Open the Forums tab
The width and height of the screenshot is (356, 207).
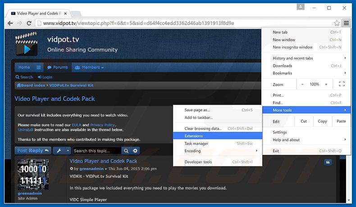[x=57, y=68]
